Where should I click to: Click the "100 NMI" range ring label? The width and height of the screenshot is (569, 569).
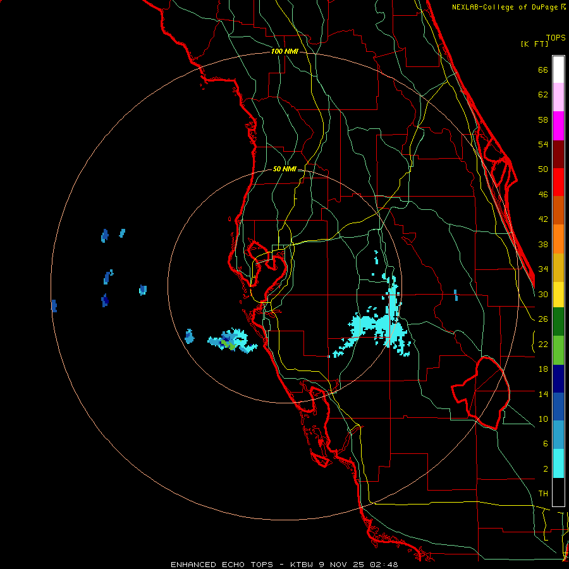click(x=284, y=52)
